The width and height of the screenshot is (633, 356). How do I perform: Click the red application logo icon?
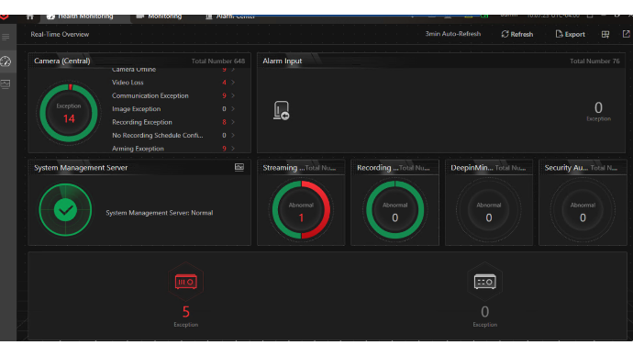point(5,17)
